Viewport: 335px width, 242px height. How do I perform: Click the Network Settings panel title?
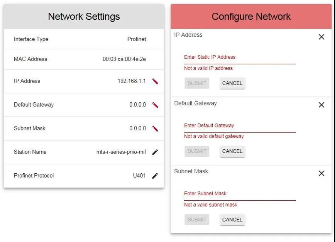[x=84, y=17]
